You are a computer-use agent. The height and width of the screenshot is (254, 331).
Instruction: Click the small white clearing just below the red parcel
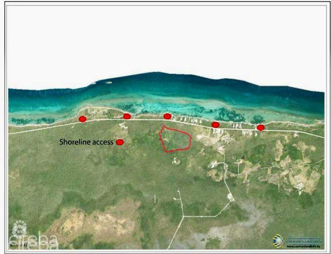coord(176,160)
